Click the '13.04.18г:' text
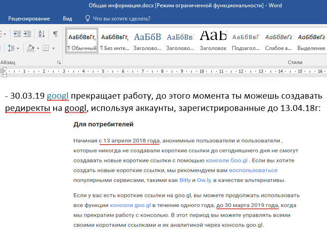The image size is (327, 251). 300,108
